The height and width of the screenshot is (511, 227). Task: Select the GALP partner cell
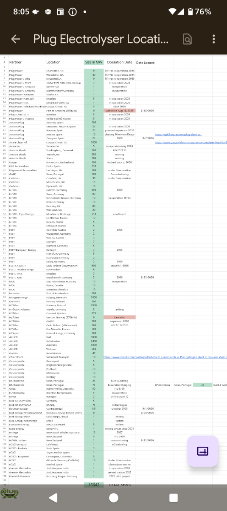coord(12,174)
